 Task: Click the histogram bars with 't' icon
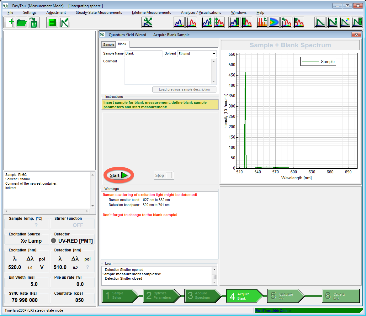(x=262, y=23)
